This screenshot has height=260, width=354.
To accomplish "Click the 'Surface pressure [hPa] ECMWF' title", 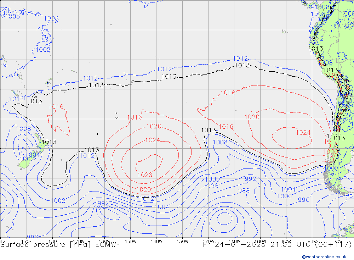I will point(60,245).
